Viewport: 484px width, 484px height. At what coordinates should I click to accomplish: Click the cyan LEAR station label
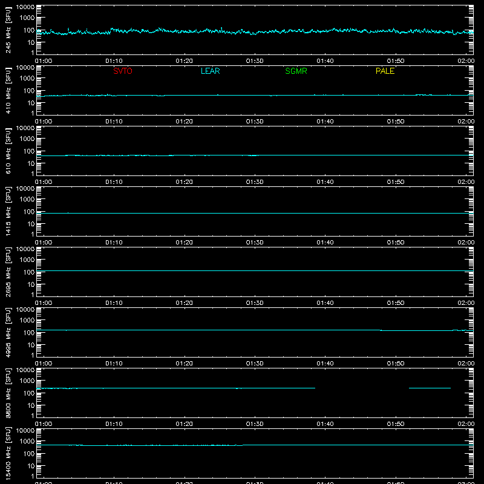tap(210, 71)
